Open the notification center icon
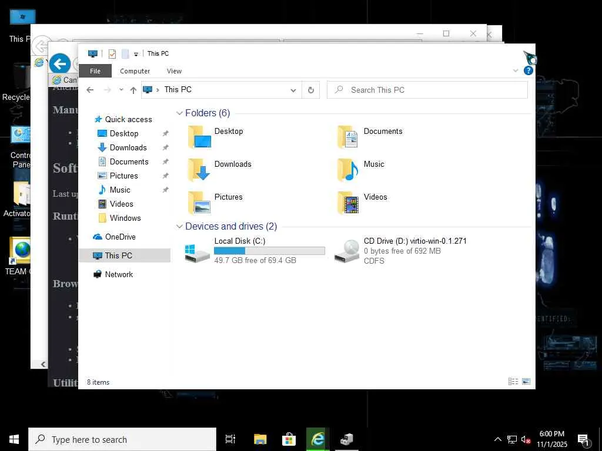This screenshot has height=451, width=602. click(x=583, y=439)
